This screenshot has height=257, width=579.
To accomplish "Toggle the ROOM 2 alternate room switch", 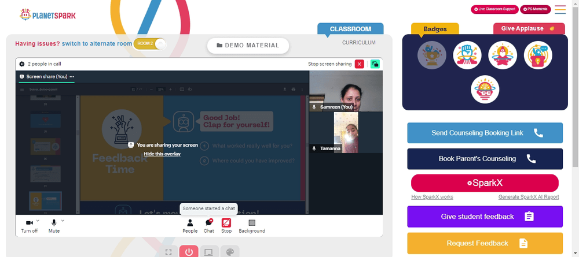I will point(150,43).
